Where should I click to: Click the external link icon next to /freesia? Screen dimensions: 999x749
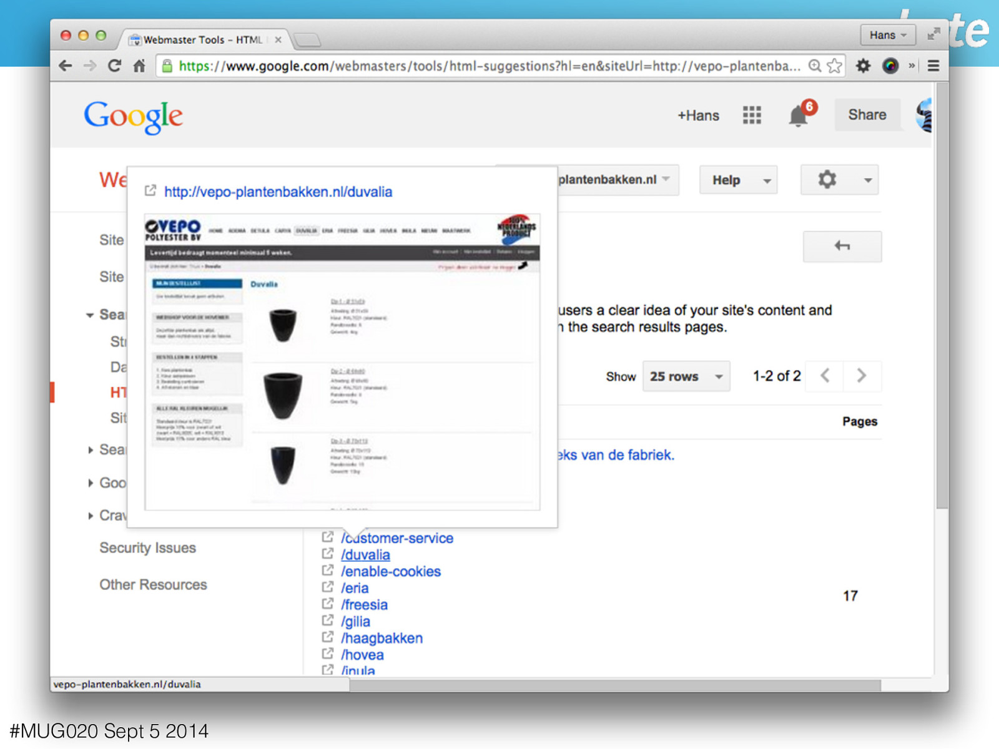(x=328, y=604)
